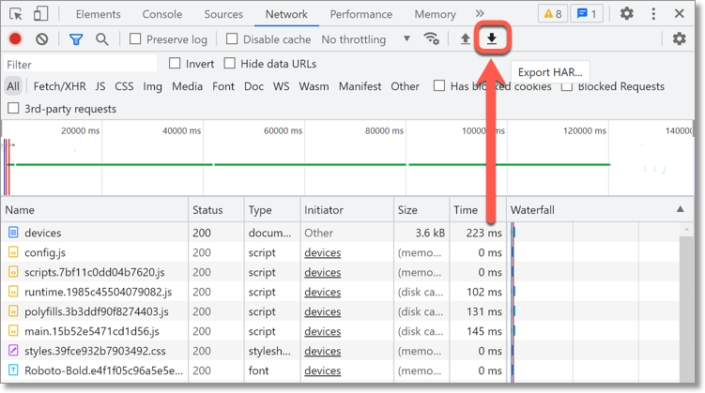Focus the Filter text field

(80, 64)
